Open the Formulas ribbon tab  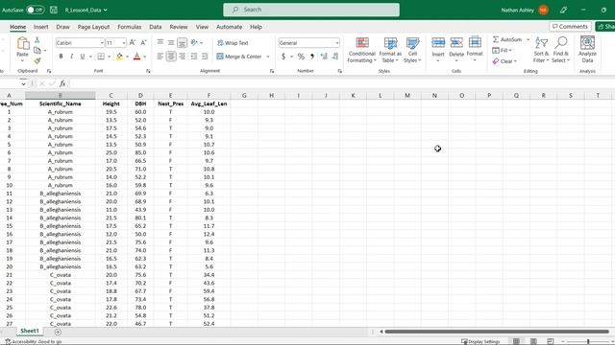point(130,27)
